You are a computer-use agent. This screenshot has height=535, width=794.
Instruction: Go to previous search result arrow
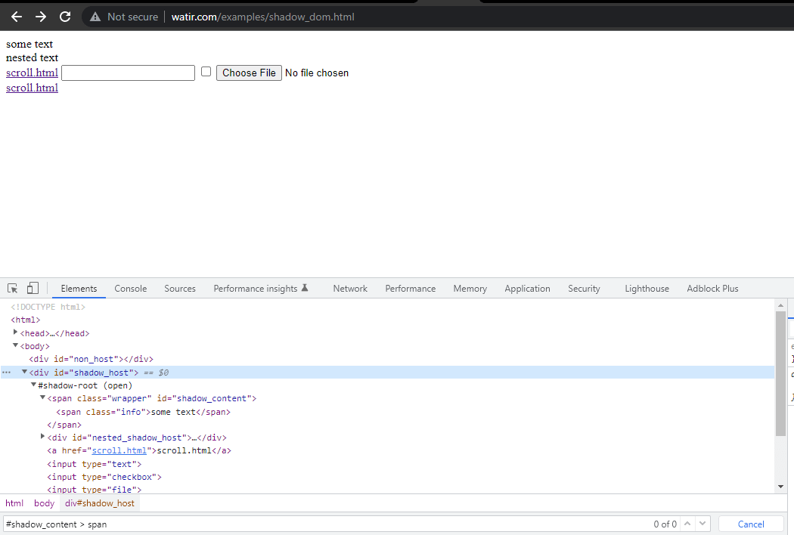[687, 524]
